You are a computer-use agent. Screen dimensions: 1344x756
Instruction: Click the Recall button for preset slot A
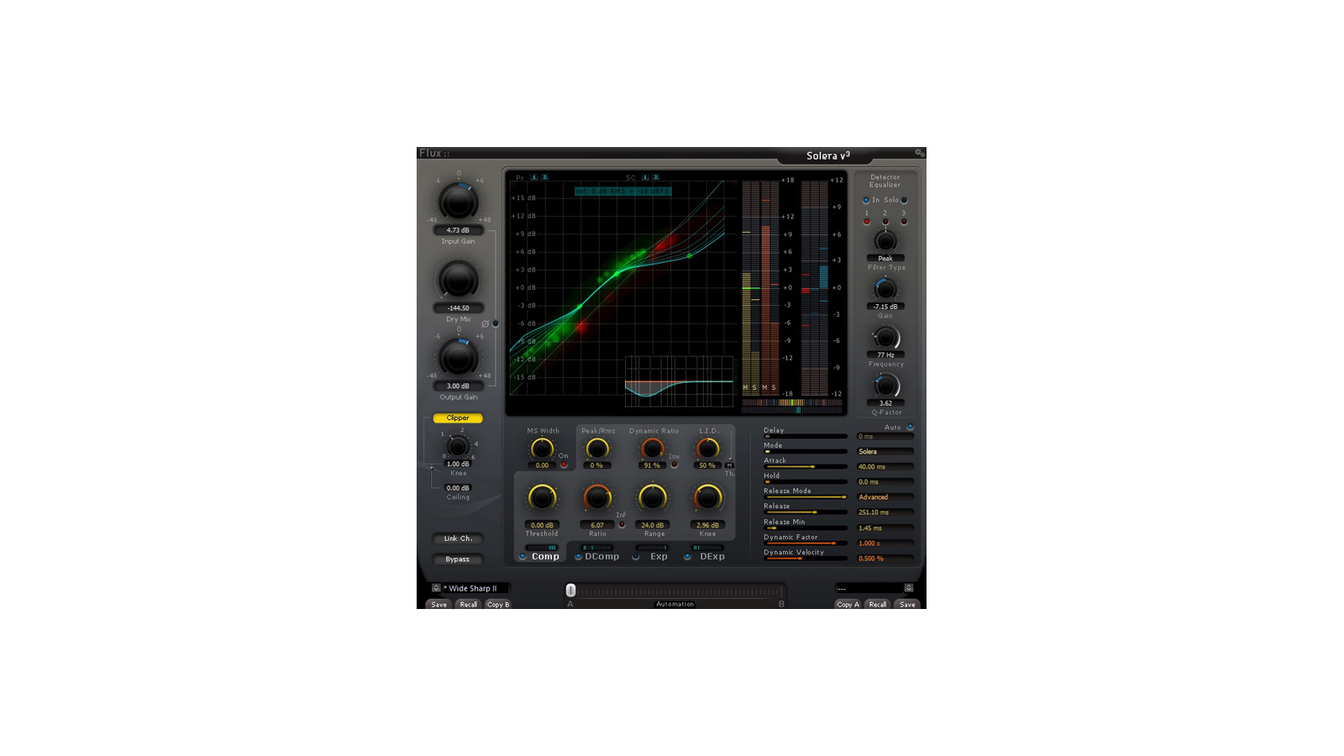(x=469, y=604)
